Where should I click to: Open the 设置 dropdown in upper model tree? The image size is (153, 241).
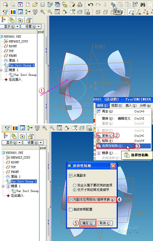pos(31,27)
